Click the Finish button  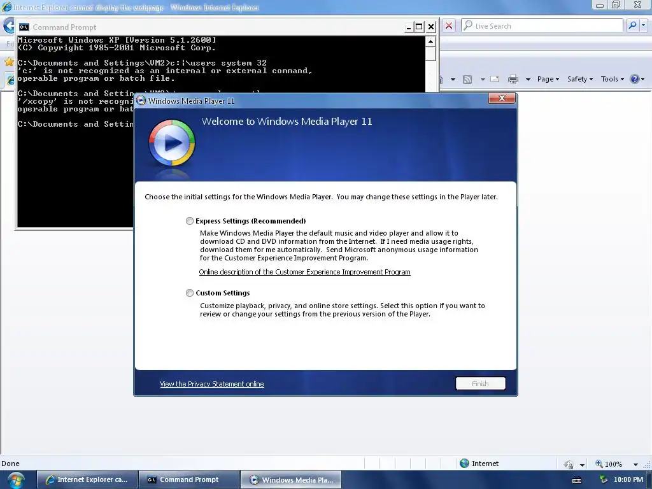tap(480, 383)
